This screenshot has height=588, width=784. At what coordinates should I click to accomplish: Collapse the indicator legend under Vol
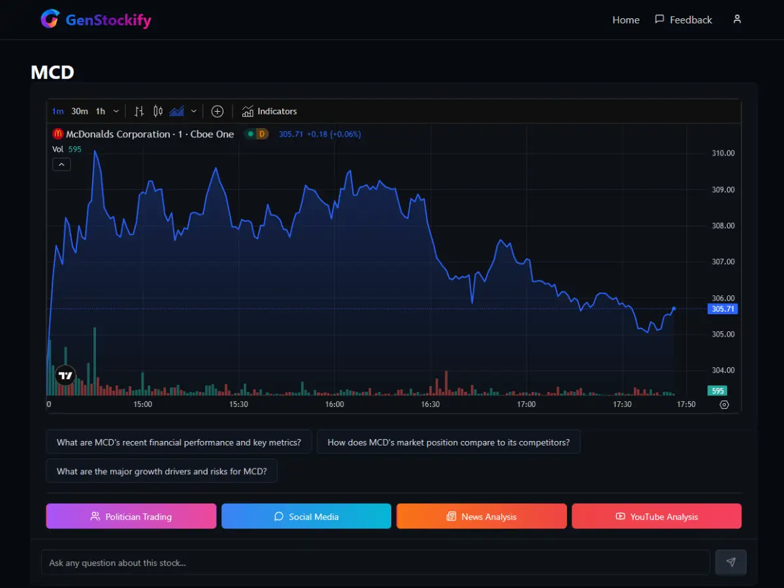[x=61, y=165]
